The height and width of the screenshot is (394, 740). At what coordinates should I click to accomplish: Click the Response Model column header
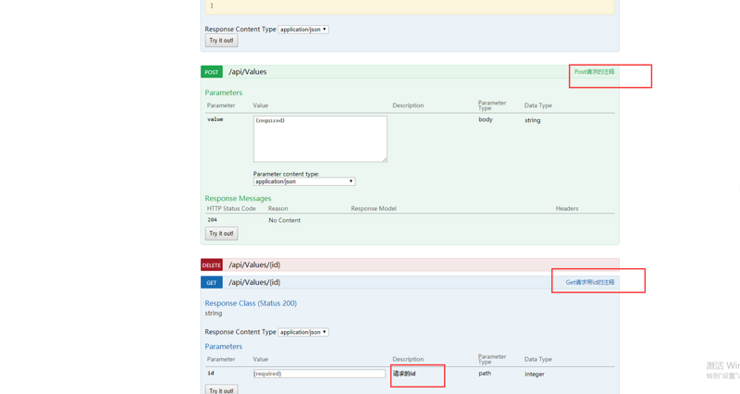(x=374, y=208)
